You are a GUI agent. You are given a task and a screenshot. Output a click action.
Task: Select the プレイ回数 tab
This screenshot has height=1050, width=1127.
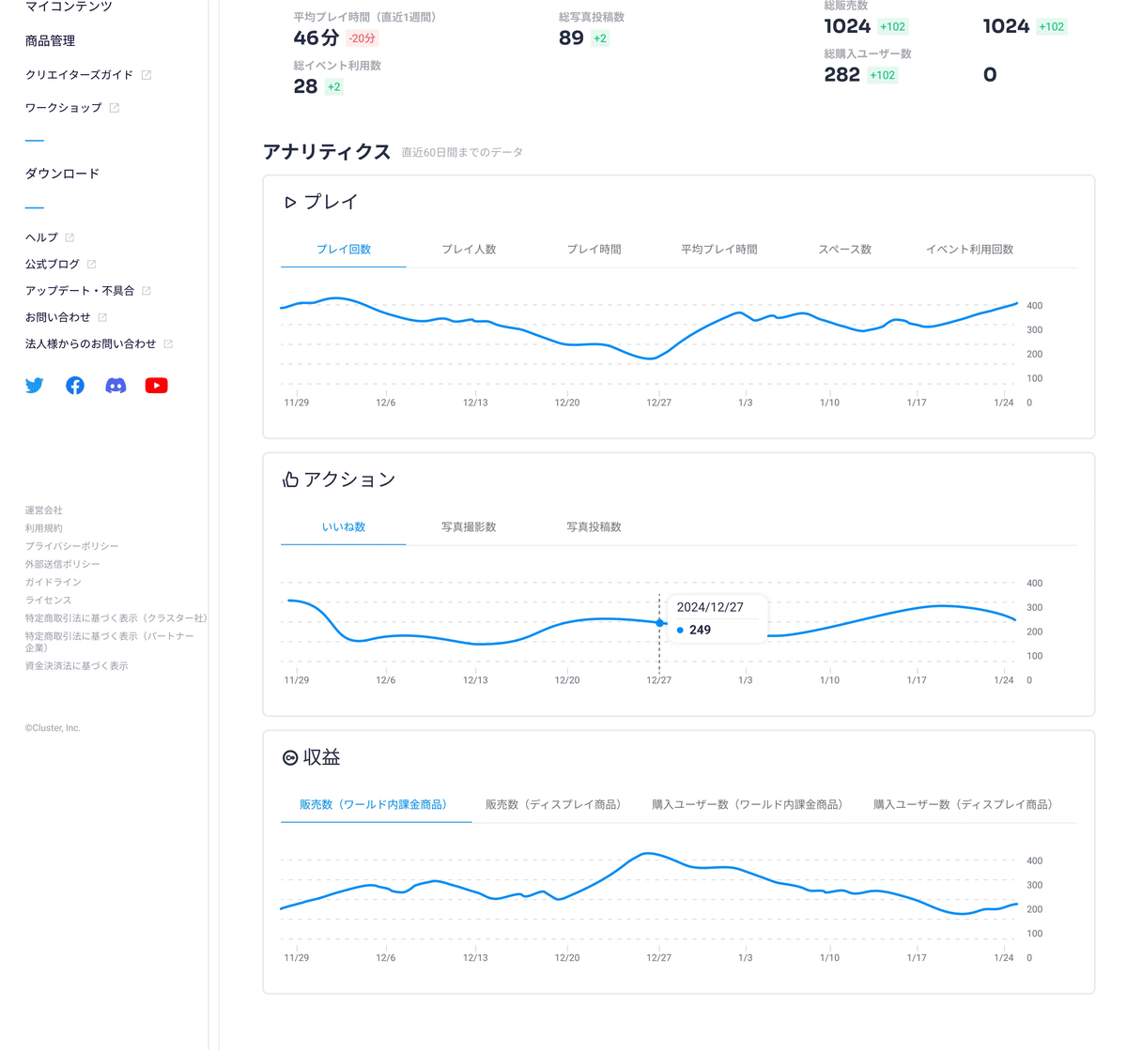[344, 250]
